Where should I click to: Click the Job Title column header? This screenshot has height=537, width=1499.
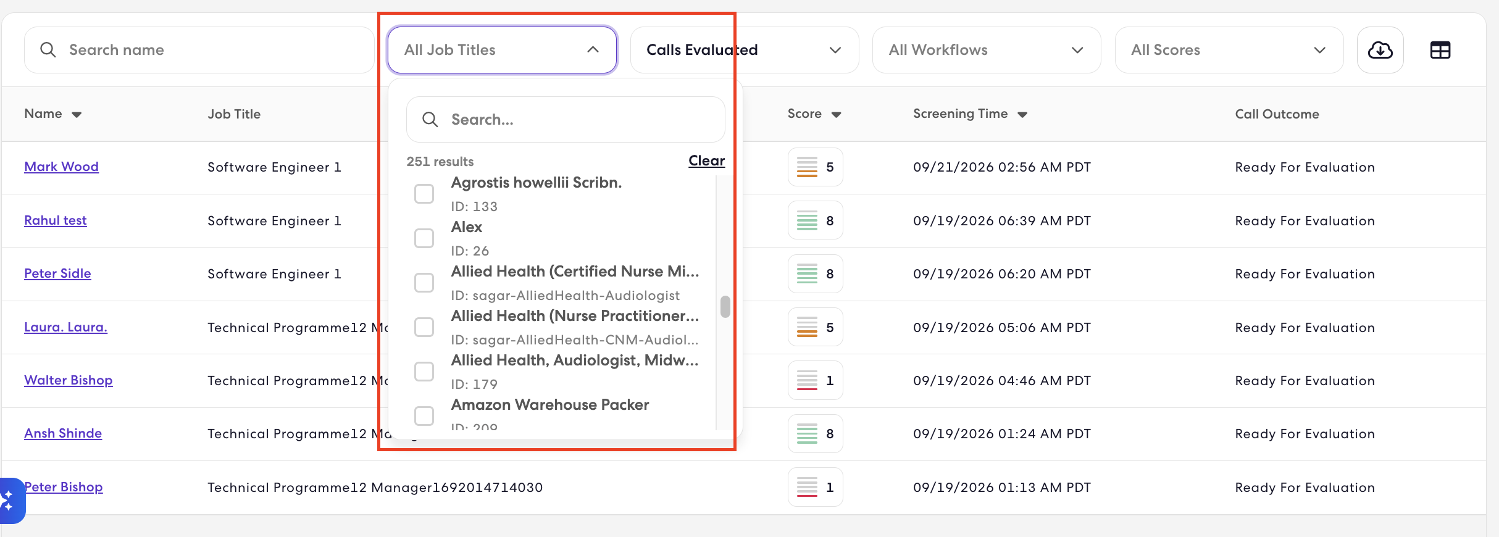234,114
